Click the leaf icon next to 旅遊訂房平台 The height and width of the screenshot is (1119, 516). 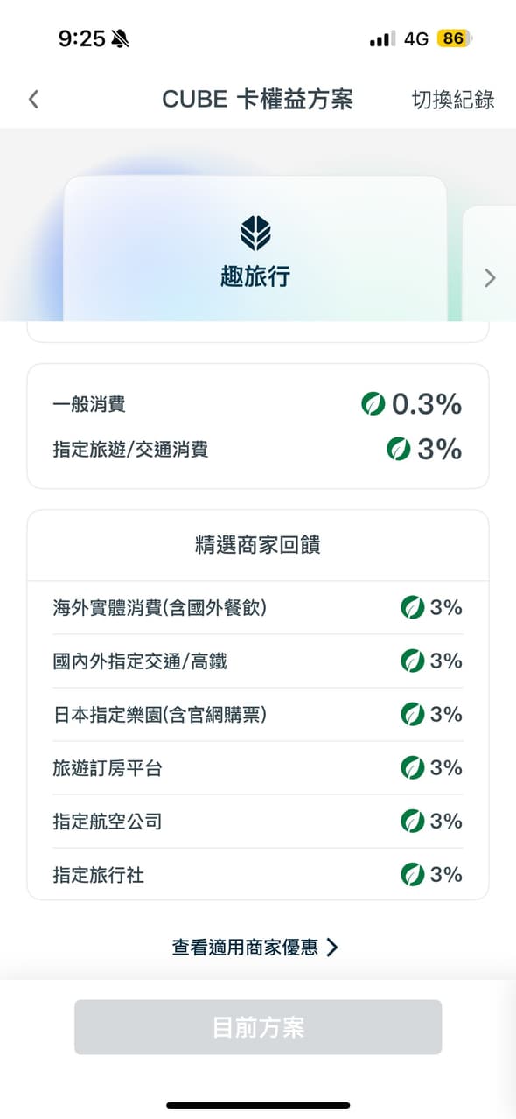(x=412, y=767)
